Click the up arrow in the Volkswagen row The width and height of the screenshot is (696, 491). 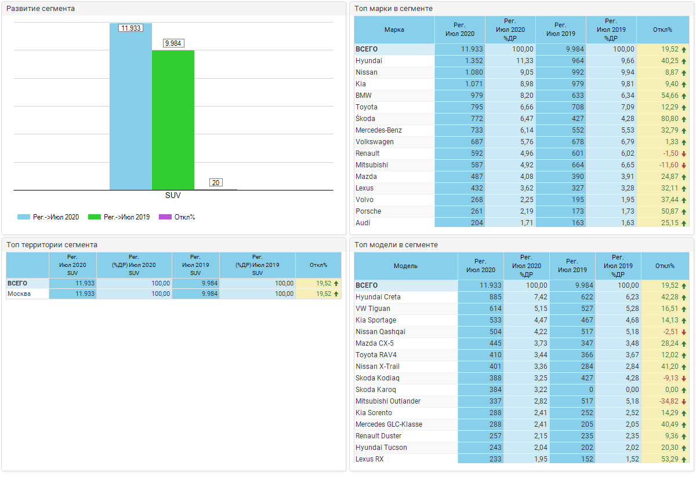click(x=684, y=142)
